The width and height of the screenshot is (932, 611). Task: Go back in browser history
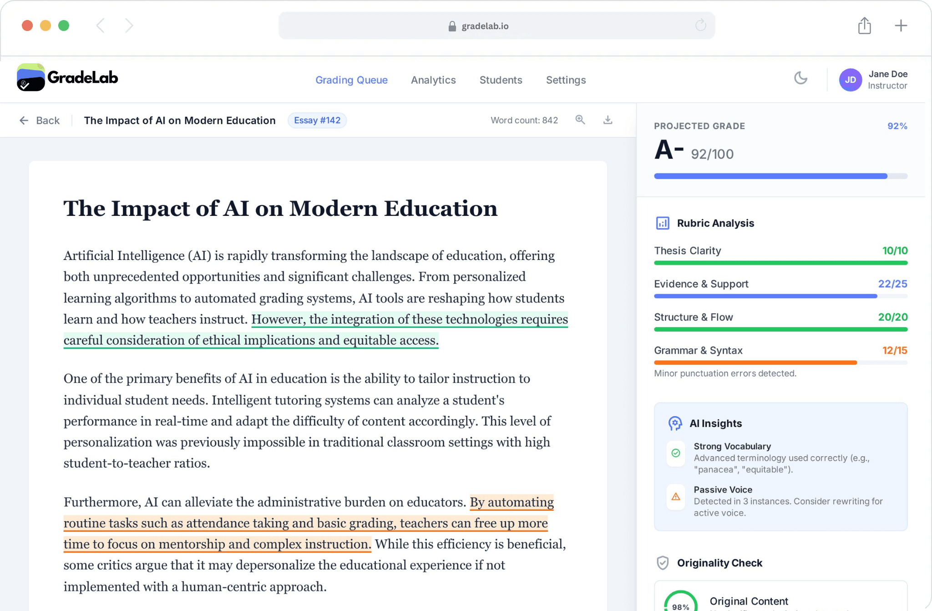click(101, 25)
